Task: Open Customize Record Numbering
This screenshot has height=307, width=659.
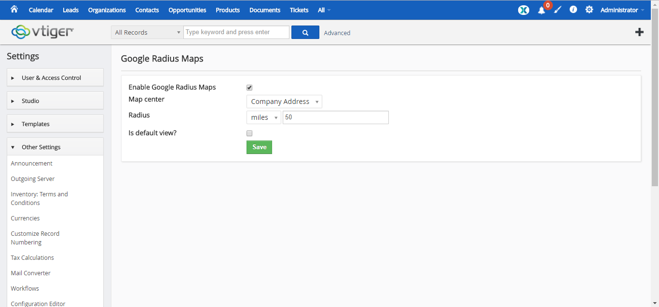Action: coord(35,238)
